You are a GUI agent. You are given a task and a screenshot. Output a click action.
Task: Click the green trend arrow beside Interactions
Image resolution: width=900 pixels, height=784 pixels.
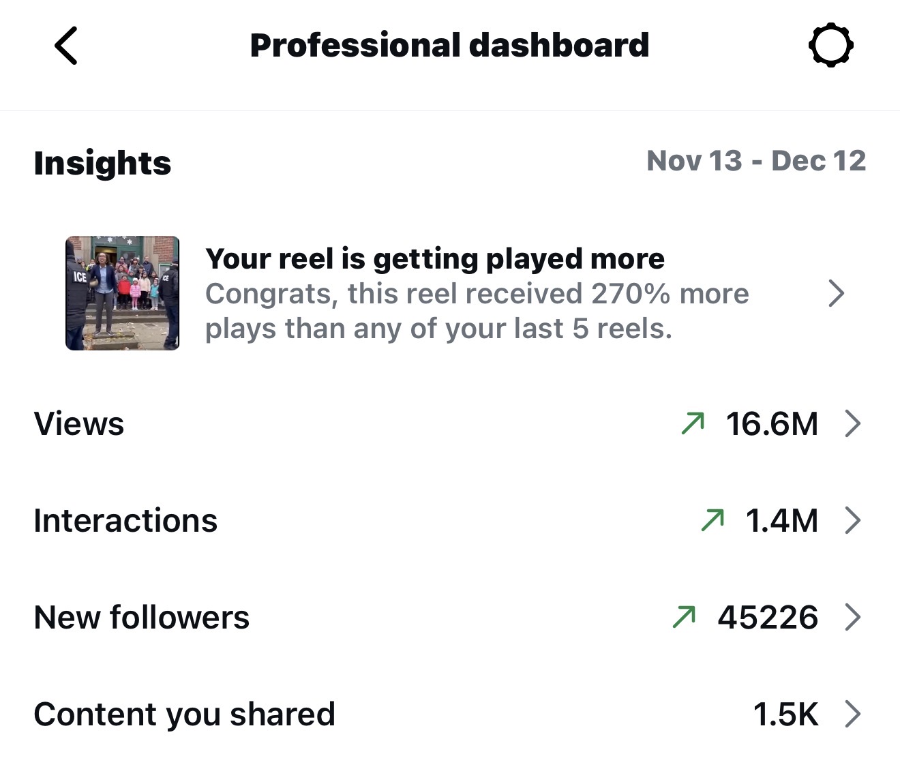tap(712, 520)
